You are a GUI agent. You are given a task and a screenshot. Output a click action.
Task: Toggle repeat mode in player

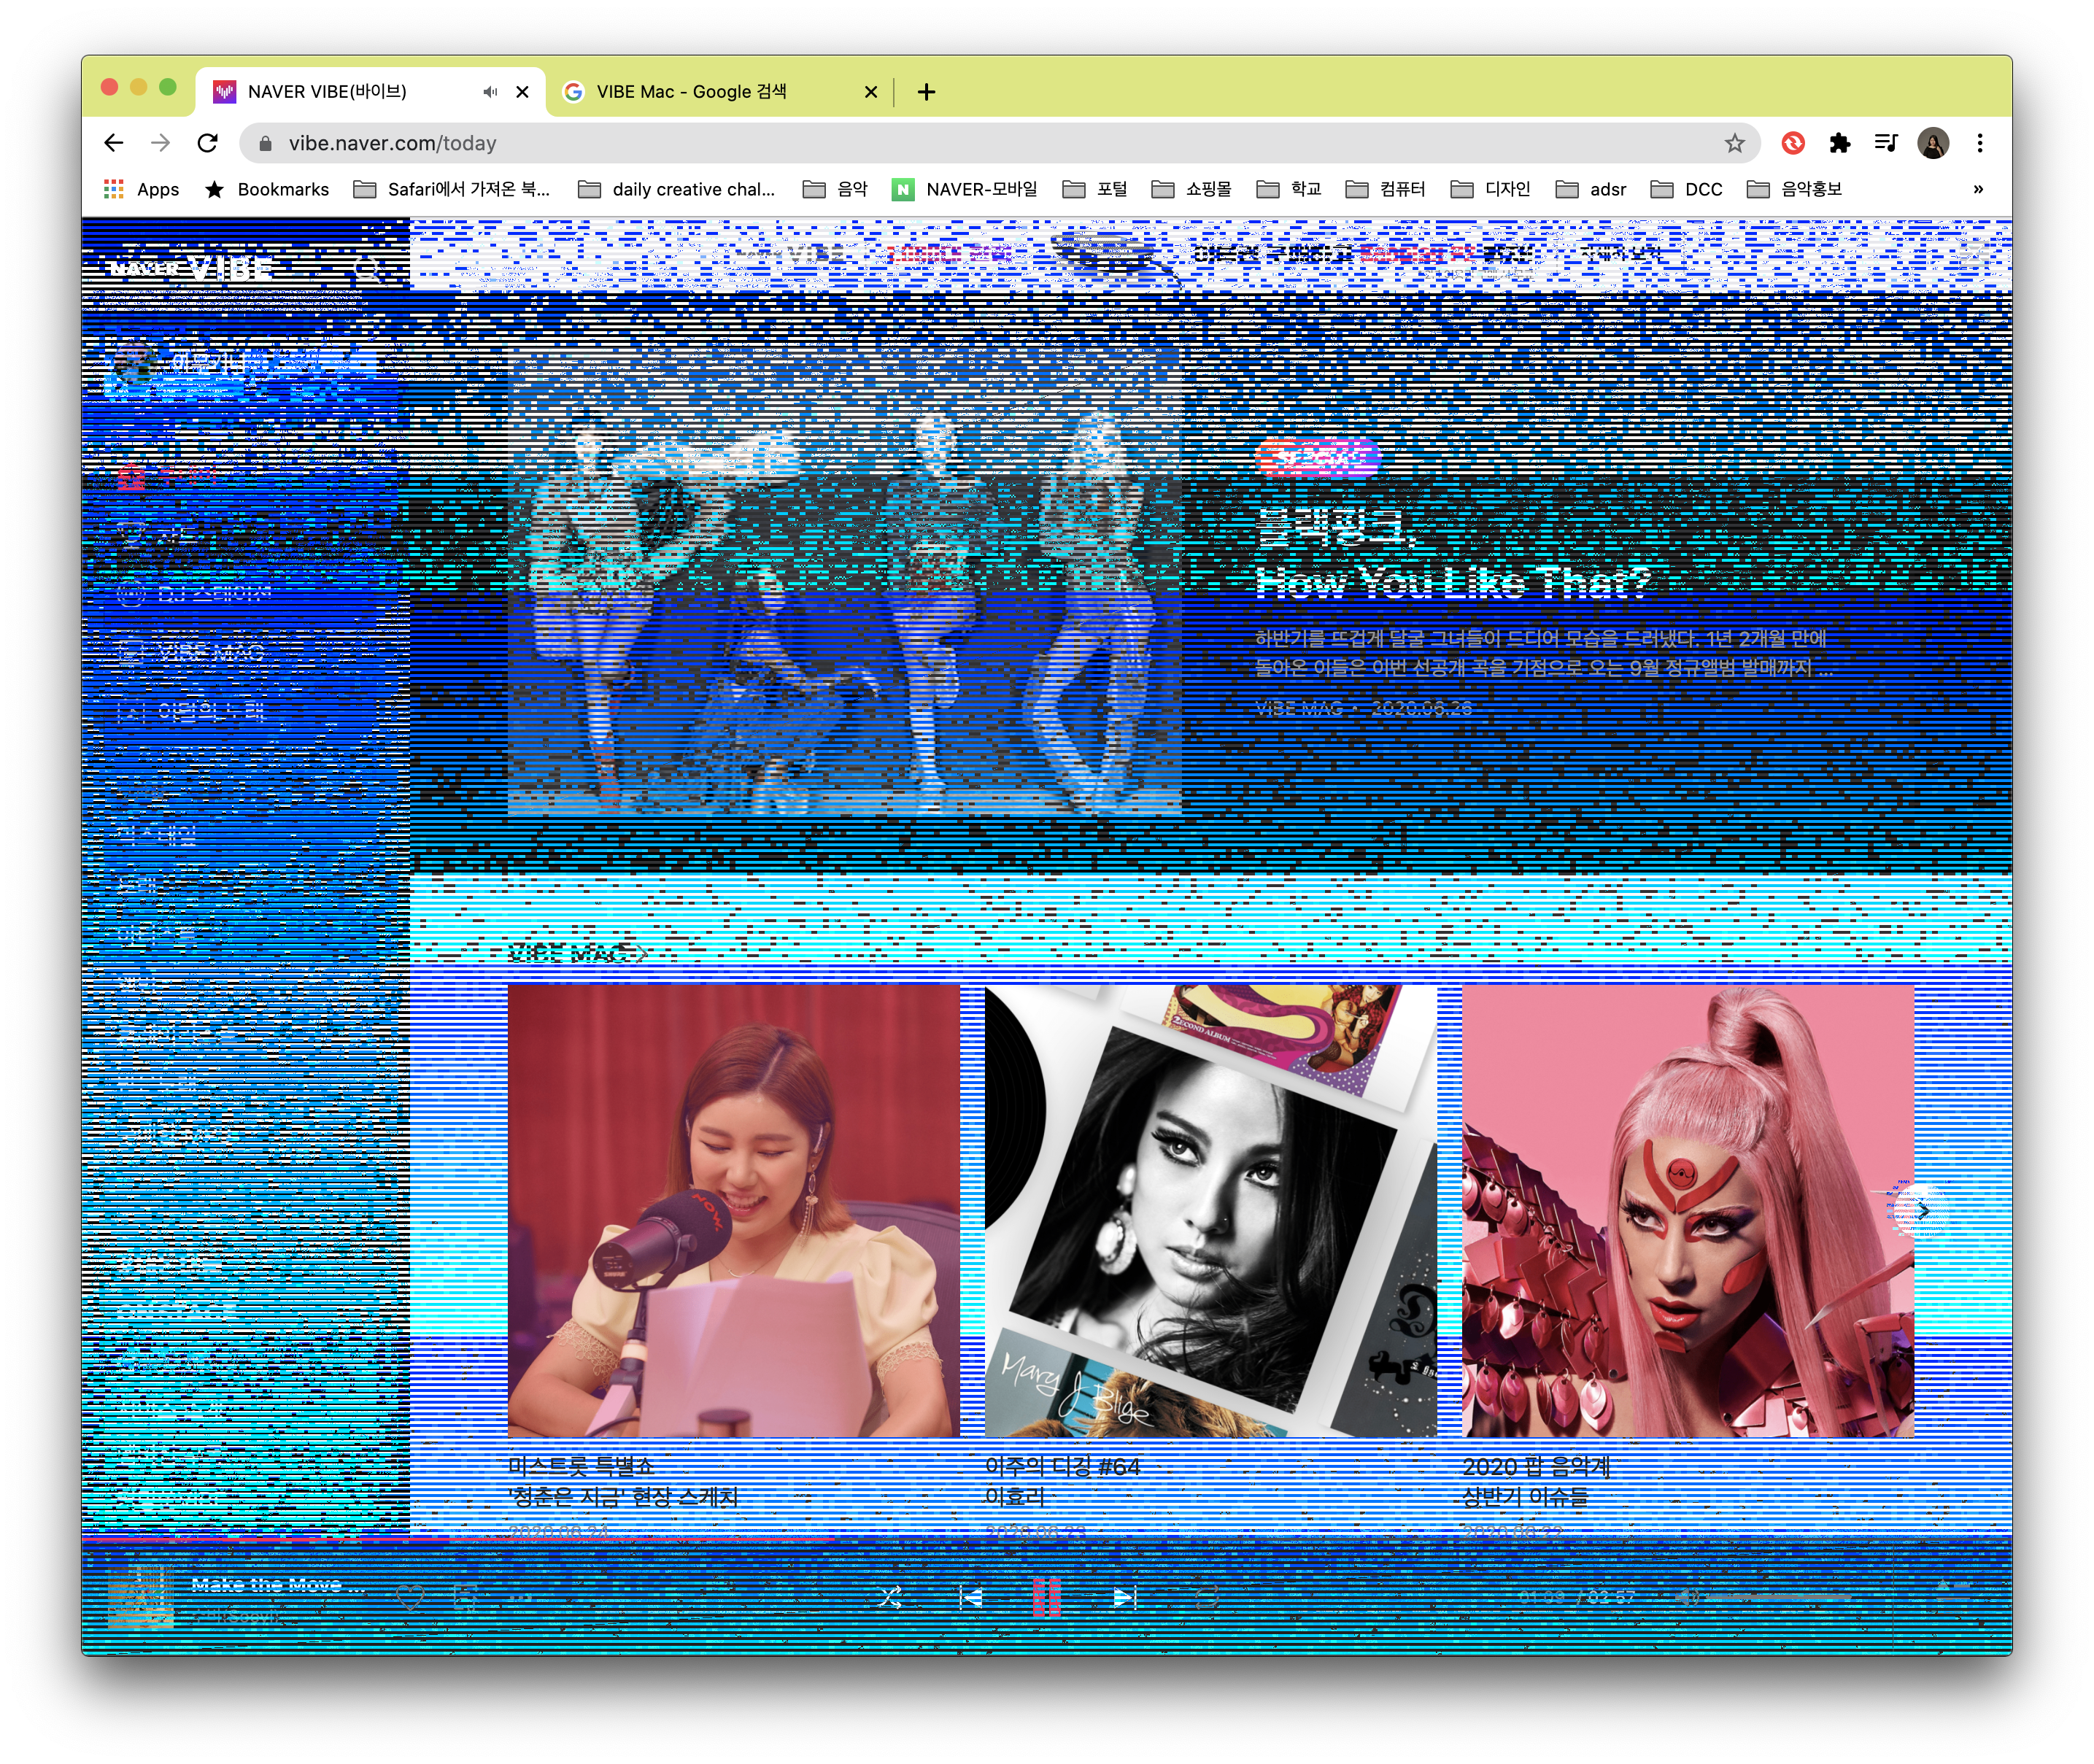tap(1207, 1597)
